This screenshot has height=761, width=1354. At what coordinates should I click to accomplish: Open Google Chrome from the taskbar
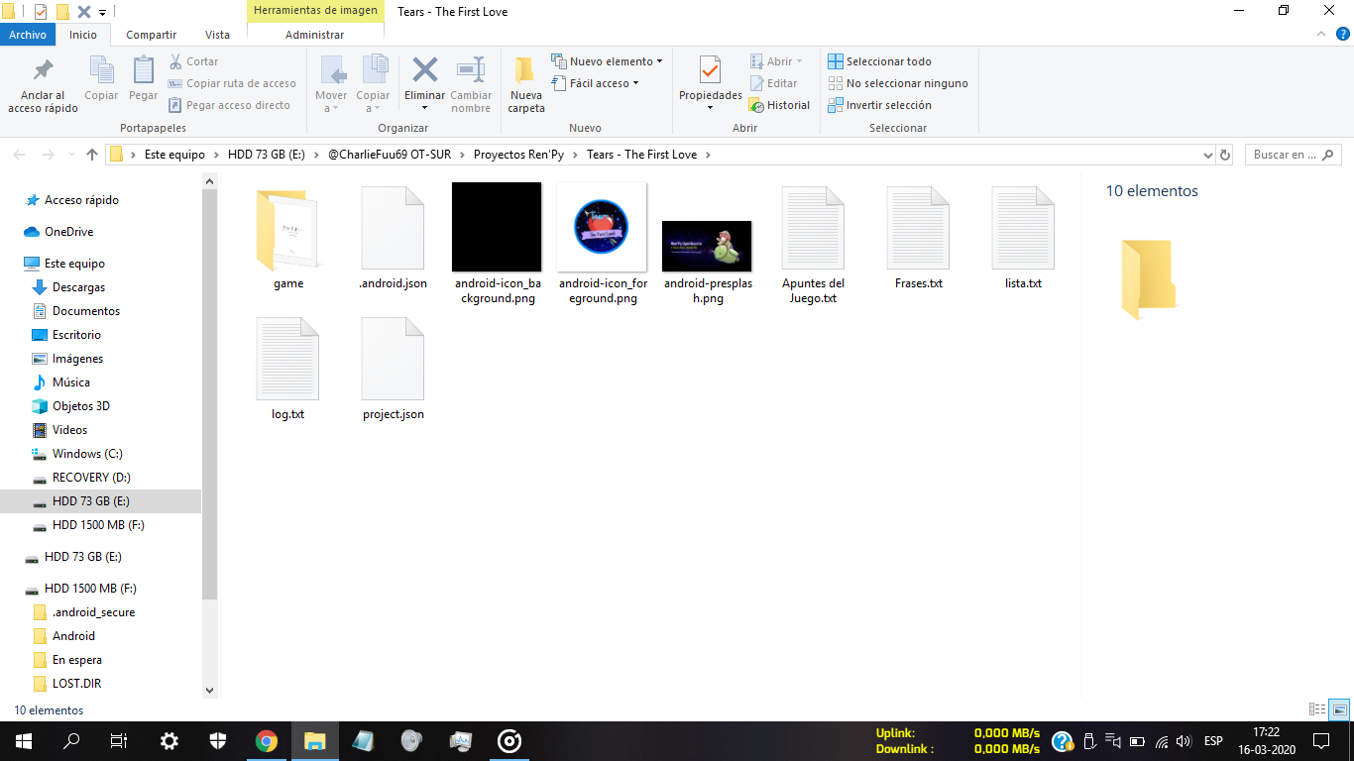pyautogui.click(x=266, y=740)
